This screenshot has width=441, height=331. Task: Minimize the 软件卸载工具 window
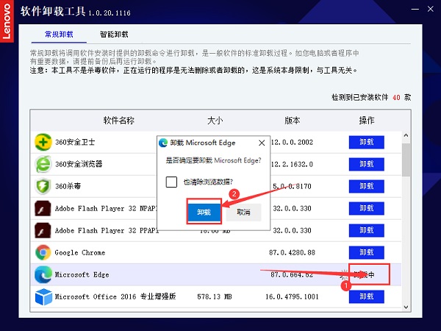coord(415,9)
